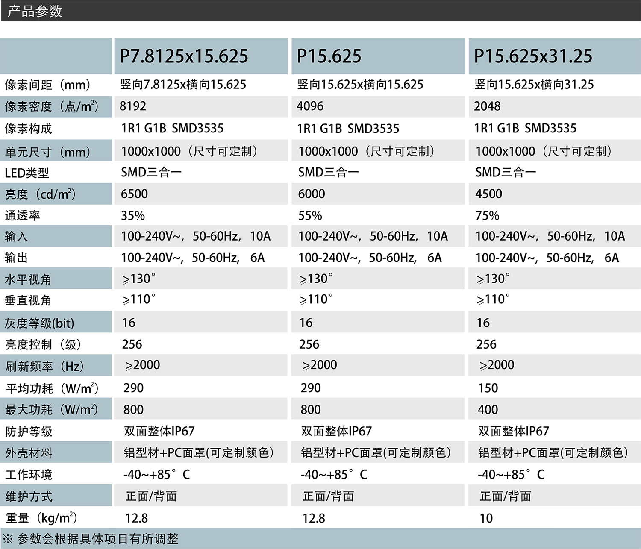Click the 通透率 row label
This screenshot has width=641, height=549.
[22, 216]
